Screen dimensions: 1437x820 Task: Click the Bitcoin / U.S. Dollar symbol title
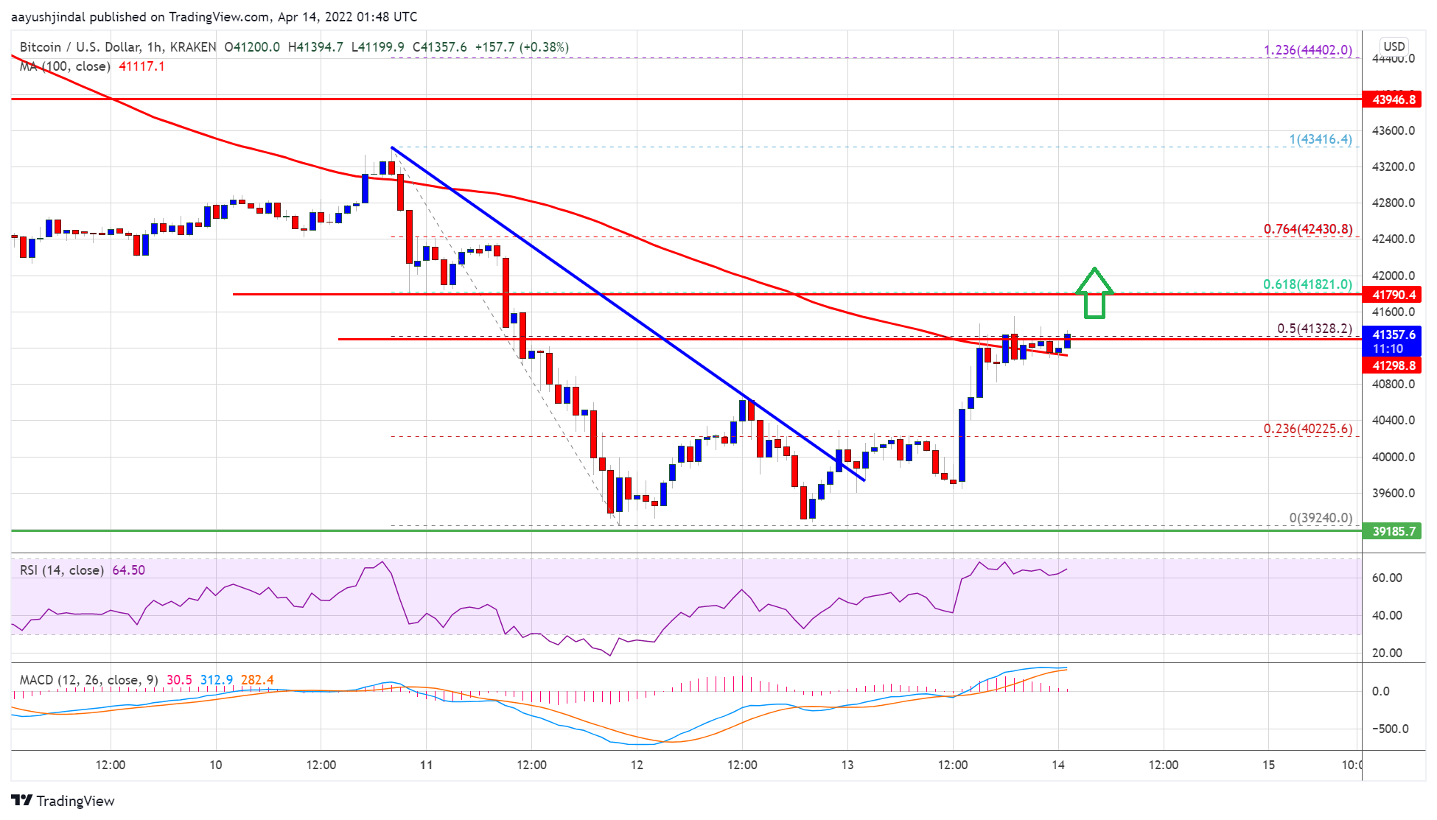click(x=80, y=47)
